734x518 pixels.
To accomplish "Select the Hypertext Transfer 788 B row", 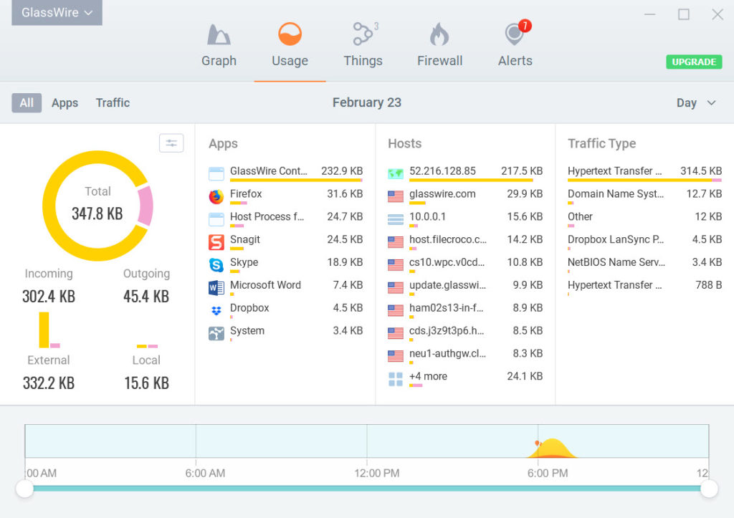I will click(644, 287).
